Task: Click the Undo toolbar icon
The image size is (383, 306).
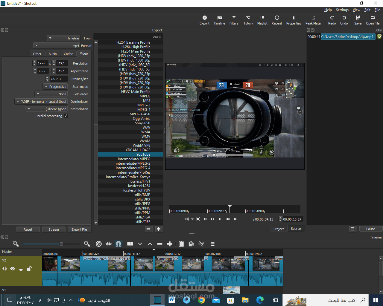Action: click(344, 20)
